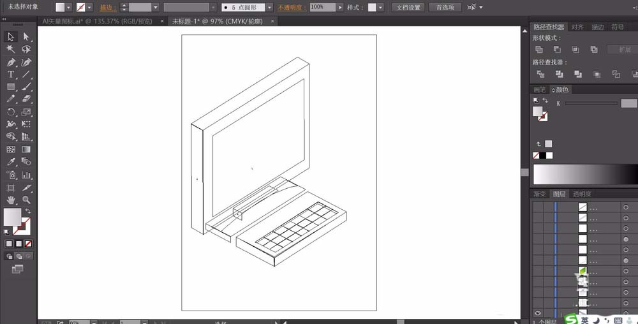Enable Draw Behind mode
Viewport: 638px width, 324px height.
click(x=19, y=256)
